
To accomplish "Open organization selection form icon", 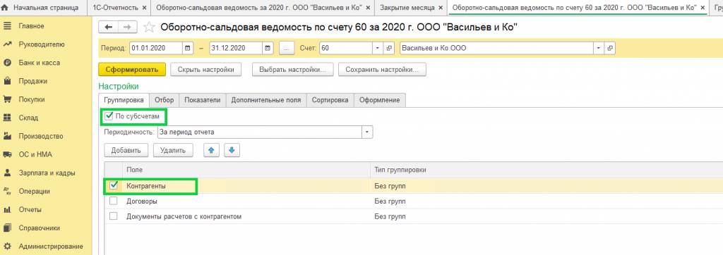I will [x=611, y=48].
